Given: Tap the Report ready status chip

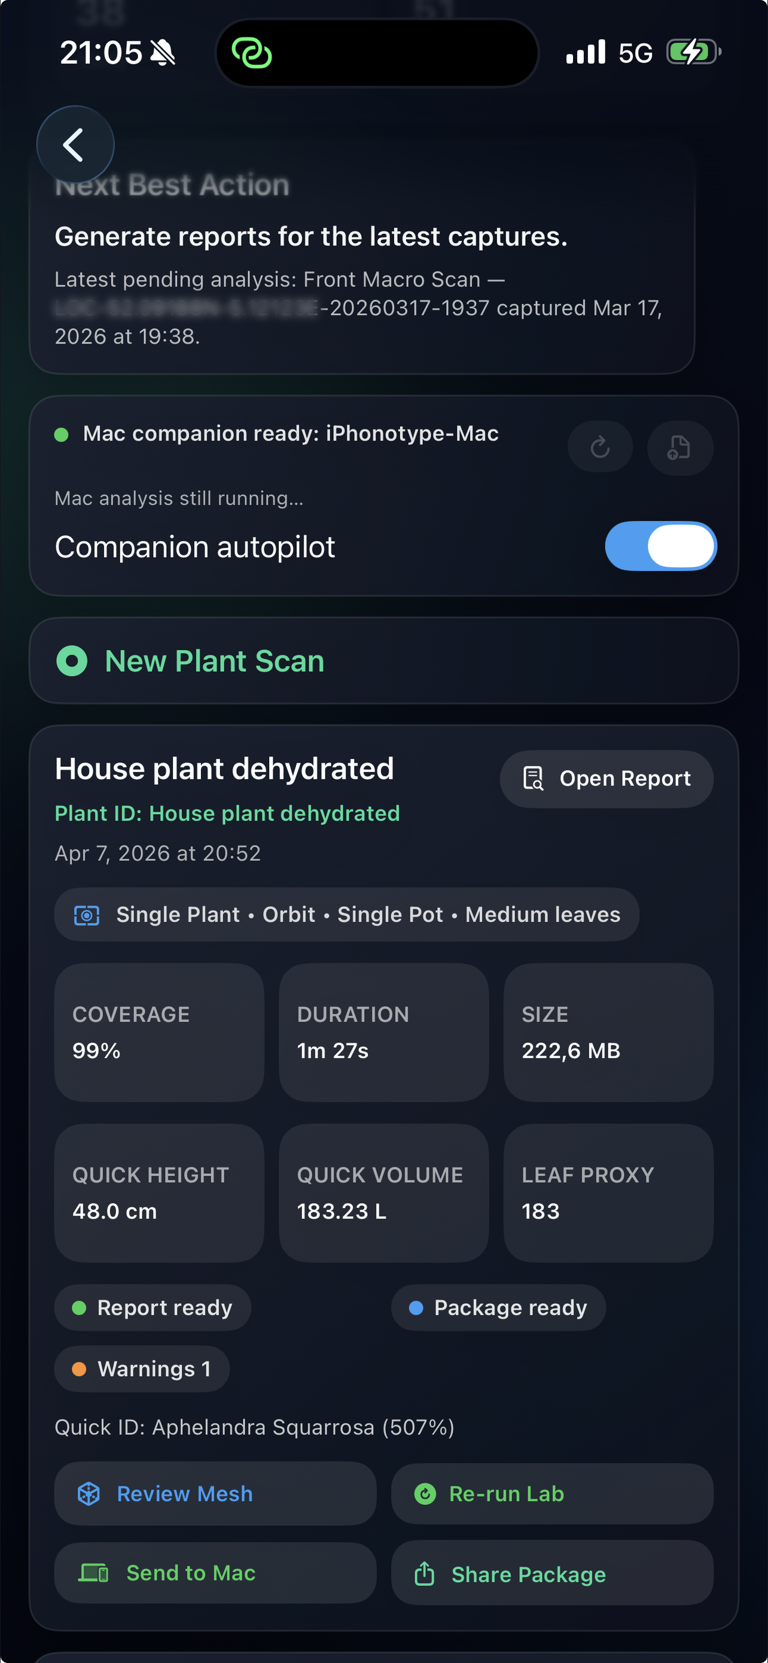Looking at the screenshot, I should 152,1308.
